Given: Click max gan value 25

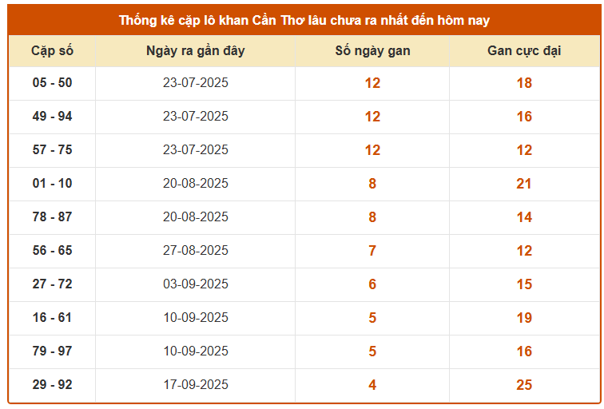Looking at the screenshot, I should (x=524, y=385).
